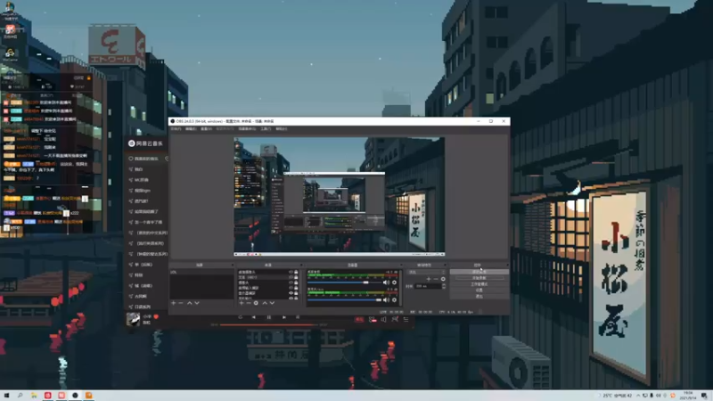Click Start Recording button in Controls
This screenshot has height=401, width=713.
pos(479,278)
